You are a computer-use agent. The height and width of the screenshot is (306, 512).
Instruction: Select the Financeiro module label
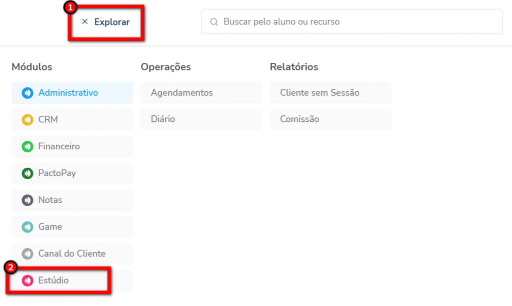59,147
